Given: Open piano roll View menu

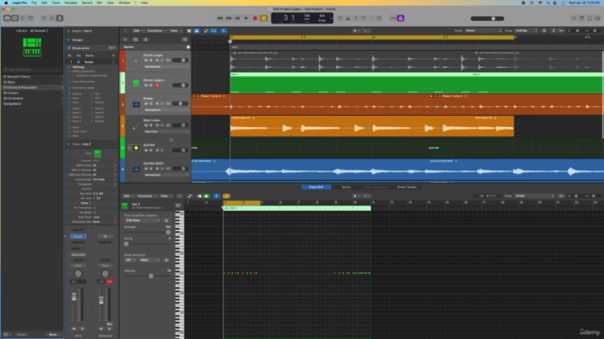Looking at the screenshot, I should pyautogui.click(x=165, y=196).
